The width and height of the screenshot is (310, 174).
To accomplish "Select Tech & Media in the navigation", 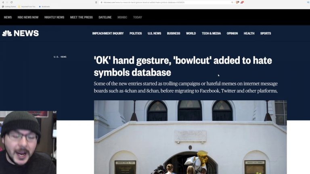I will (x=211, y=33).
